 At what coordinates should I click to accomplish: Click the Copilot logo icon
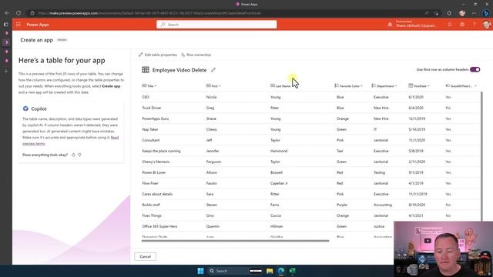(25, 108)
